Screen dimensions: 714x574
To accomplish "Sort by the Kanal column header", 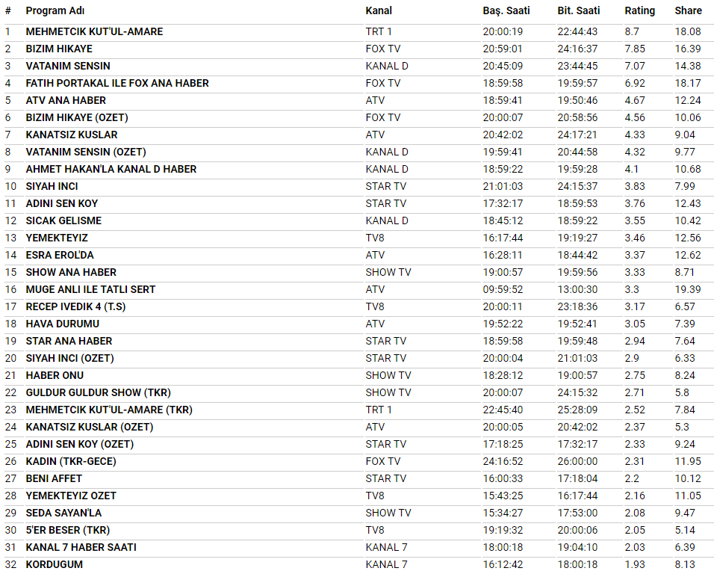I will point(379,10).
